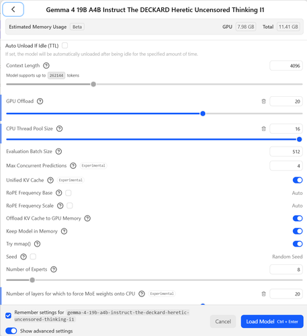
Task: Open the GPU Offload help icon
Action: (40, 101)
